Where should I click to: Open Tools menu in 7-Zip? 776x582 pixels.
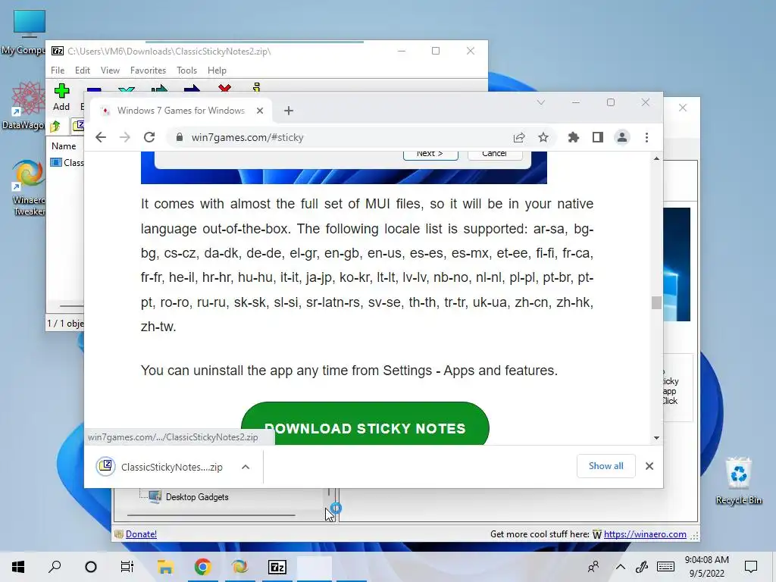(186, 70)
